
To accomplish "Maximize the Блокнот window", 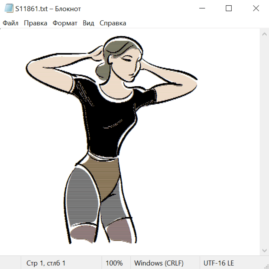I will point(229,9).
